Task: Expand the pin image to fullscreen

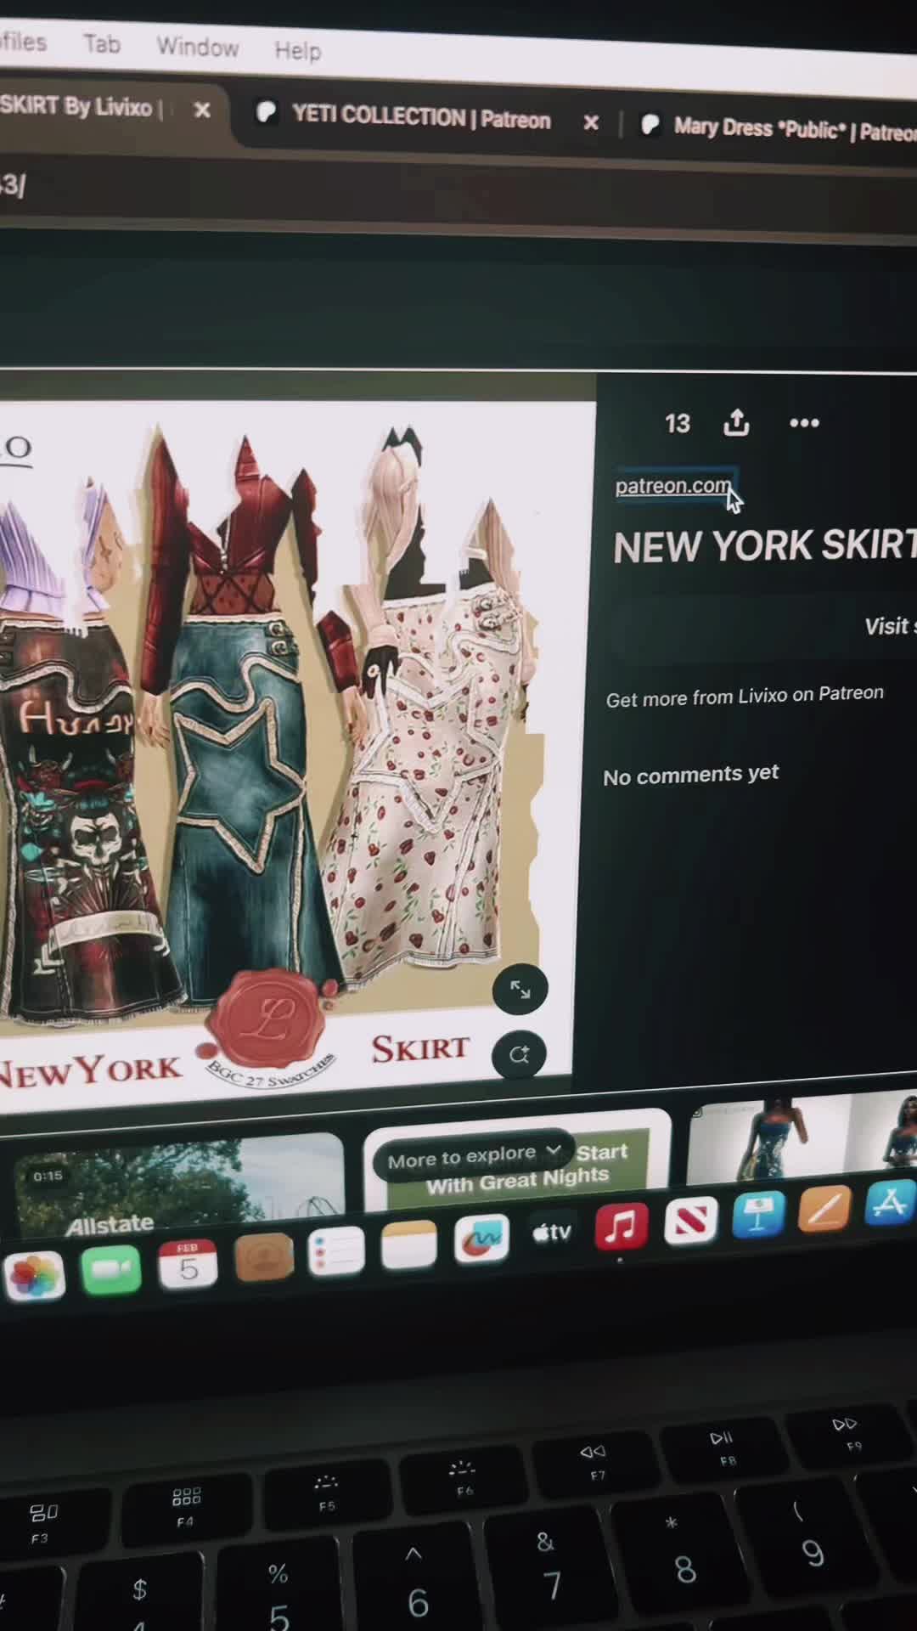Action: [520, 989]
